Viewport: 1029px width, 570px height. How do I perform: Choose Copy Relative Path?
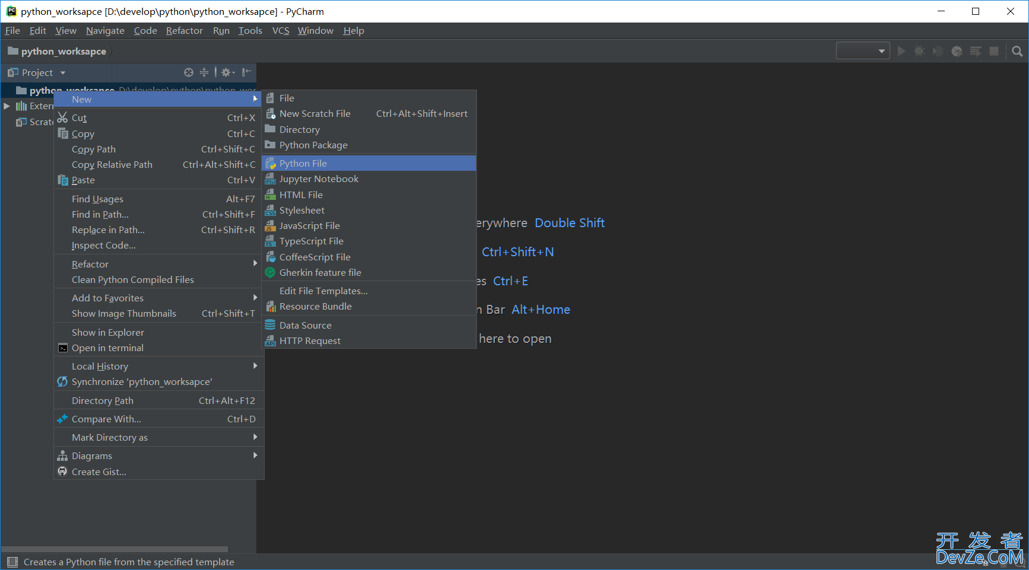coord(158,164)
